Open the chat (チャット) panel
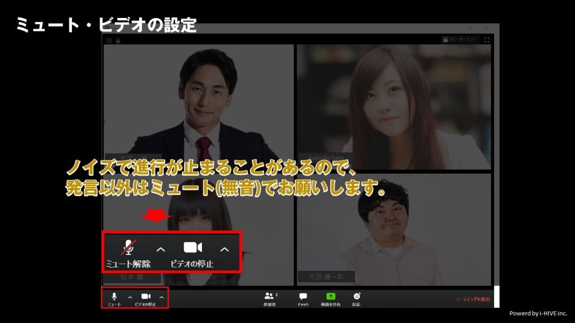Viewport: 575px width, 323px height. click(x=303, y=298)
